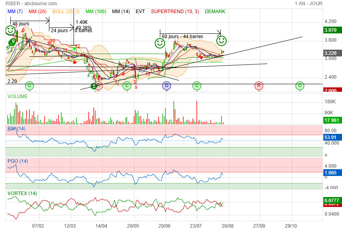
Task: Click the smiley left of 60 jours label
Action: pos(159,43)
